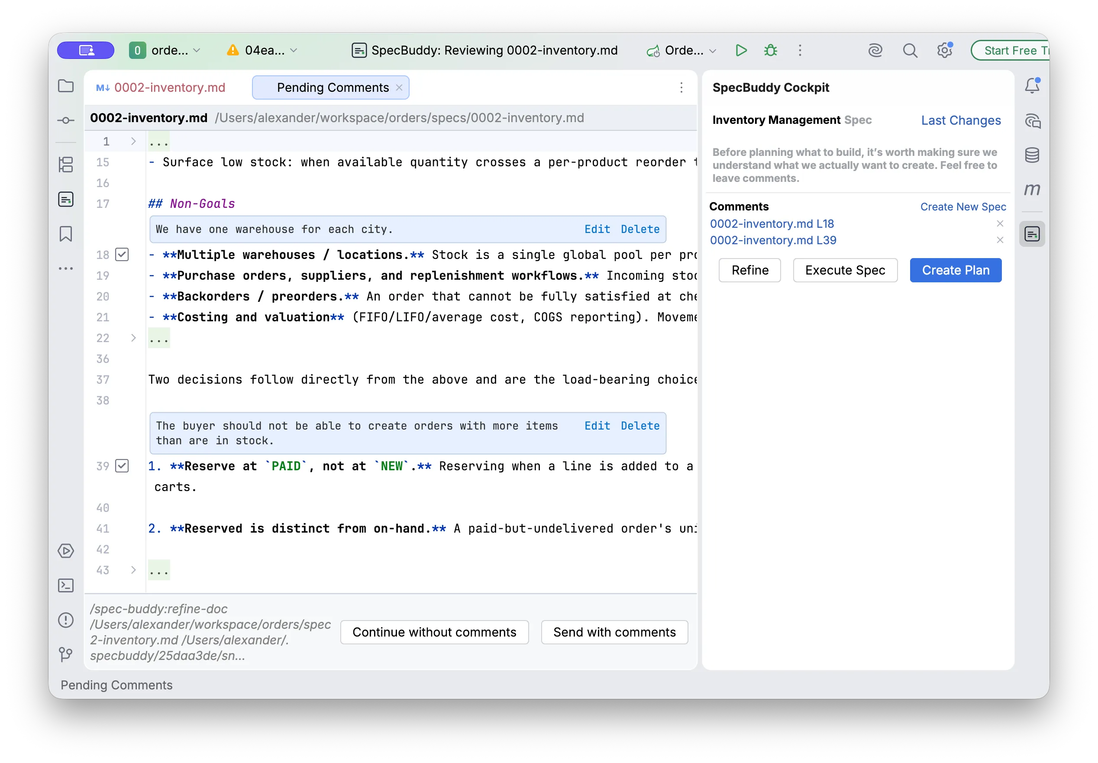
Task: Click Start Free Trial button
Action: pyautogui.click(x=1010, y=50)
